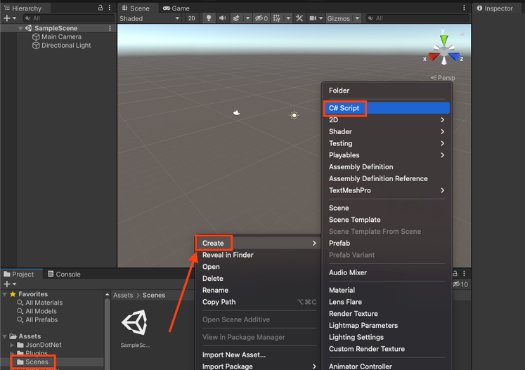Viewport: 525px width, 370px height.
Task: Select All Materials favorite search
Action: click(44, 303)
